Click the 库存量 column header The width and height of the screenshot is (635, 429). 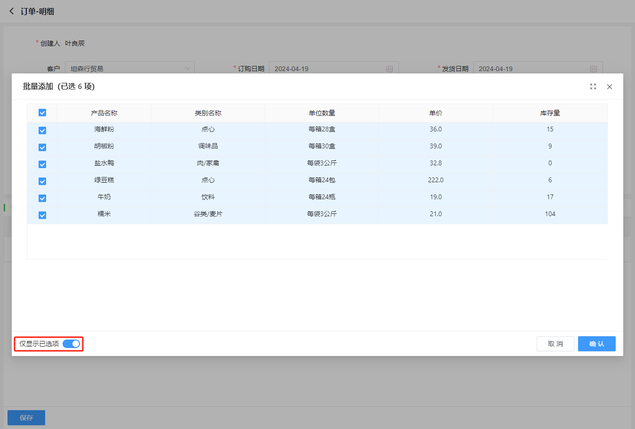(x=550, y=113)
